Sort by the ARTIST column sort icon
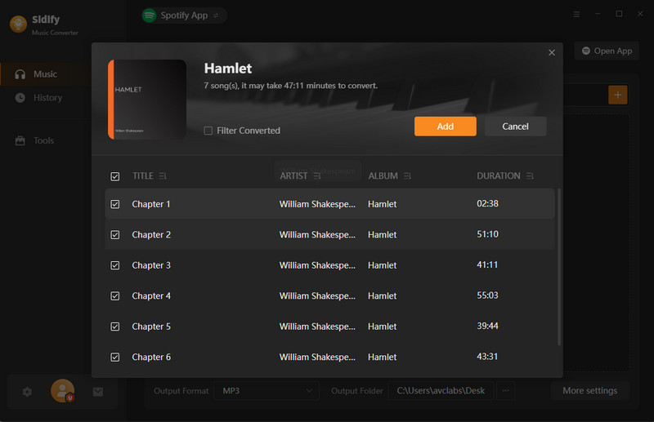 317,176
